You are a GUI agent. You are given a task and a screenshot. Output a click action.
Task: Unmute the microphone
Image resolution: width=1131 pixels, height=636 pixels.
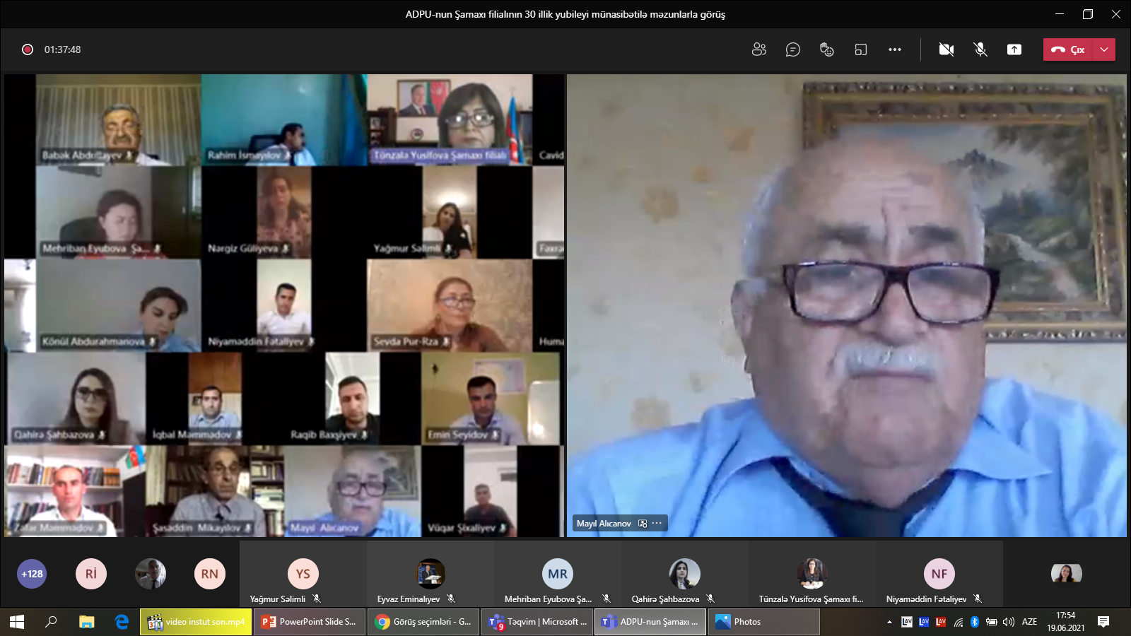tap(980, 49)
